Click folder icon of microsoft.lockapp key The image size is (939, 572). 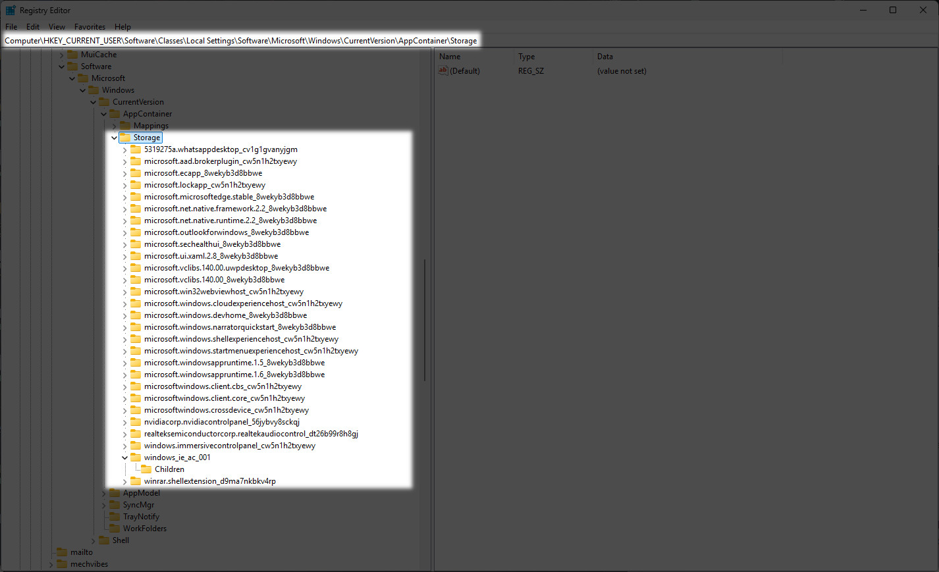136,185
